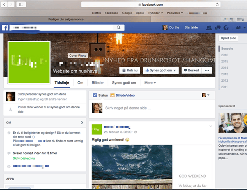Click Få inspiration af sponsored link
The width and height of the screenshot is (247, 190).
pos(233,138)
